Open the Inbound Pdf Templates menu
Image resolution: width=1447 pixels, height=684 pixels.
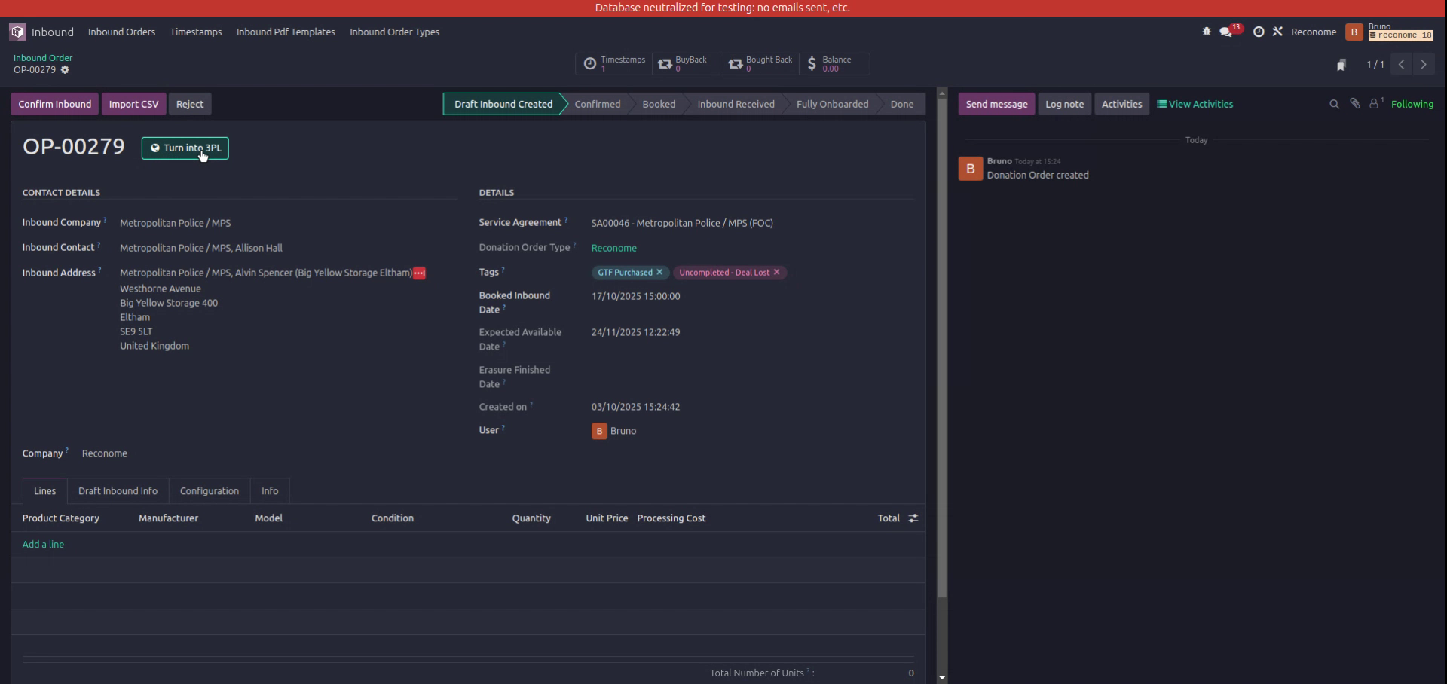(x=285, y=32)
